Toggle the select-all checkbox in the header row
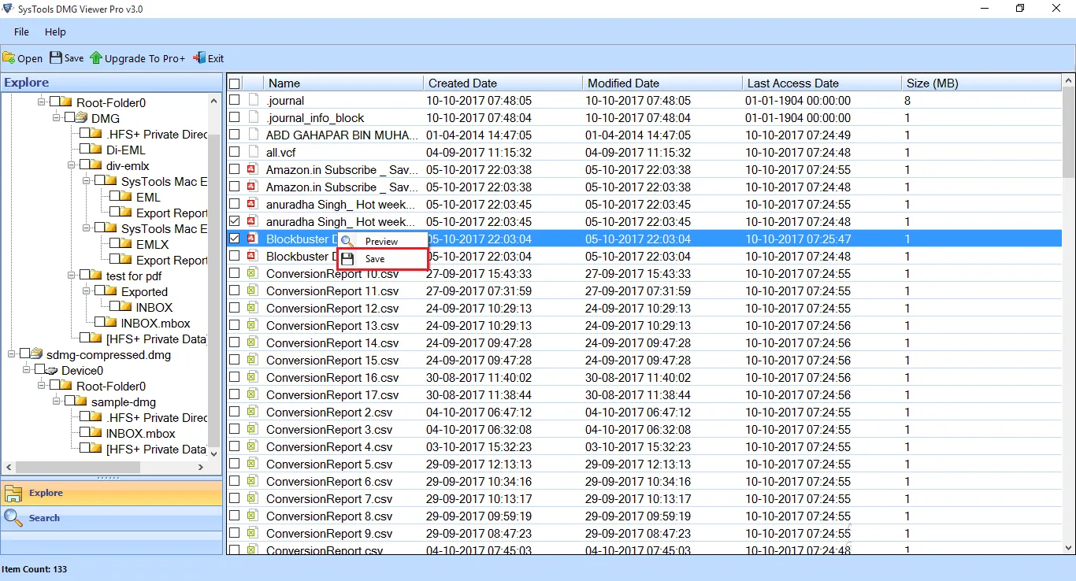The width and height of the screenshot is (1076, 581). [234, 83]
